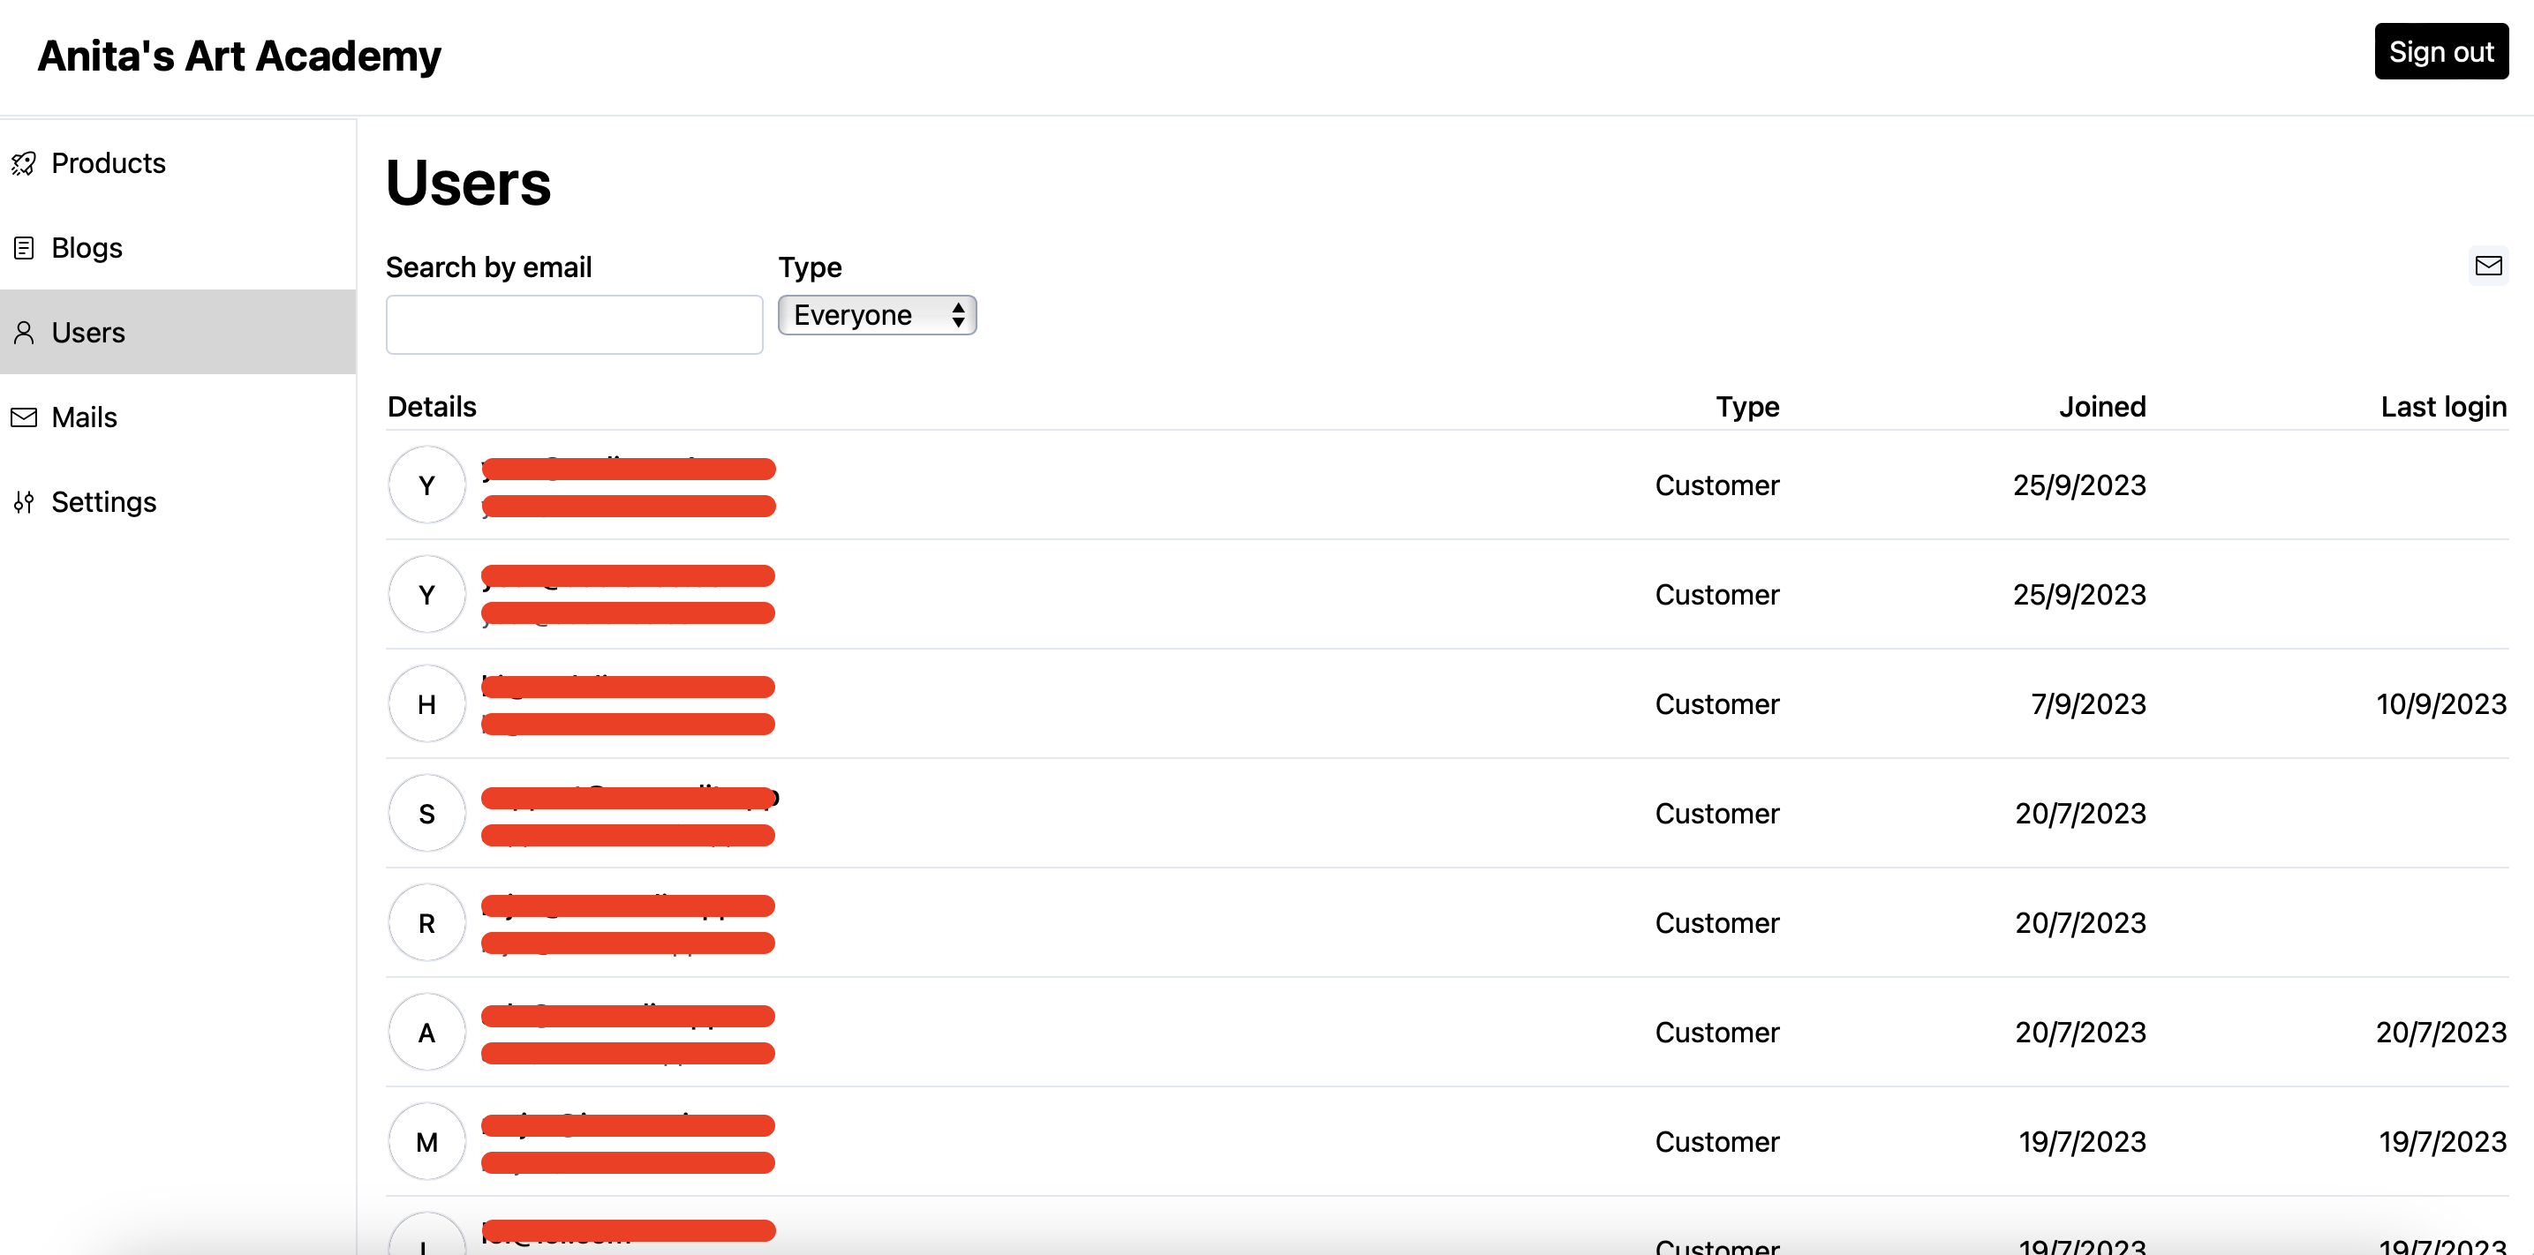This screenshot has width=2534, height=1255.
Task: Click the Settings sliders icon
Action: click(x=24, y=502)
